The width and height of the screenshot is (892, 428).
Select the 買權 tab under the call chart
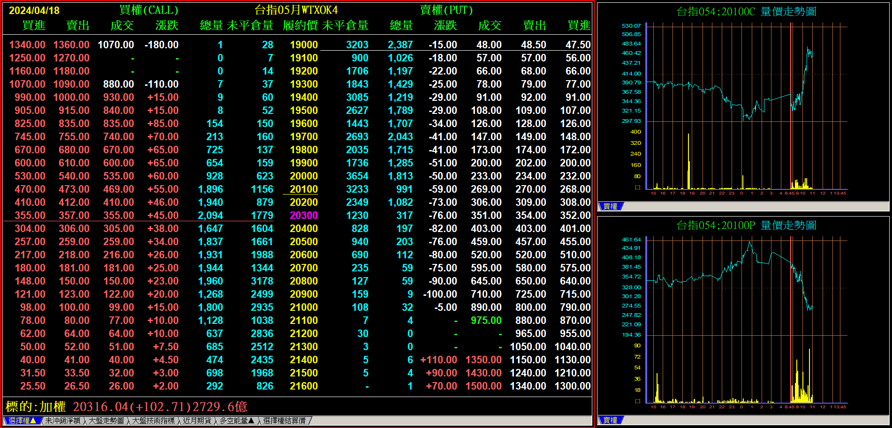click(x=610, y=206)
